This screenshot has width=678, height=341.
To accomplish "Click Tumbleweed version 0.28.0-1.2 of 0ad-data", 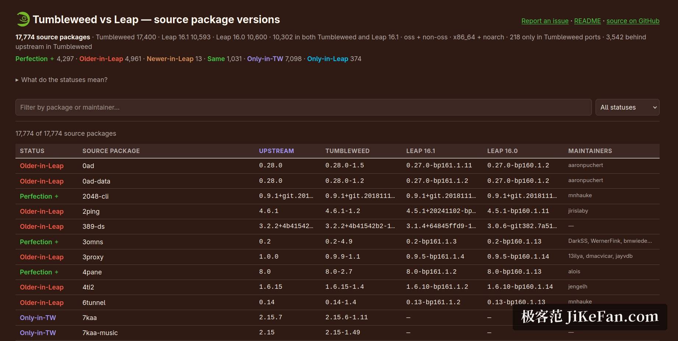I will (x=345, y=181).
